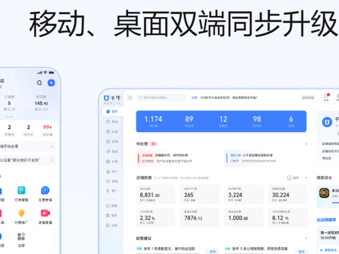View the 98 待评价 count

click(257, 121)
